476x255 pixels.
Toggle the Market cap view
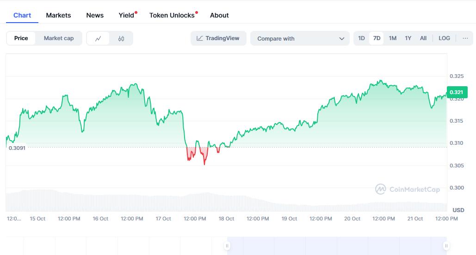59,38
